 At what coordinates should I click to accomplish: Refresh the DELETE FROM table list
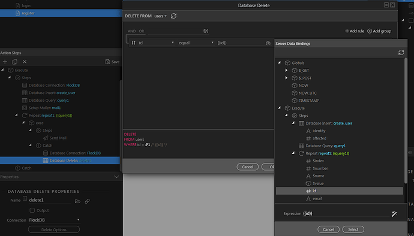pos(173,16)
